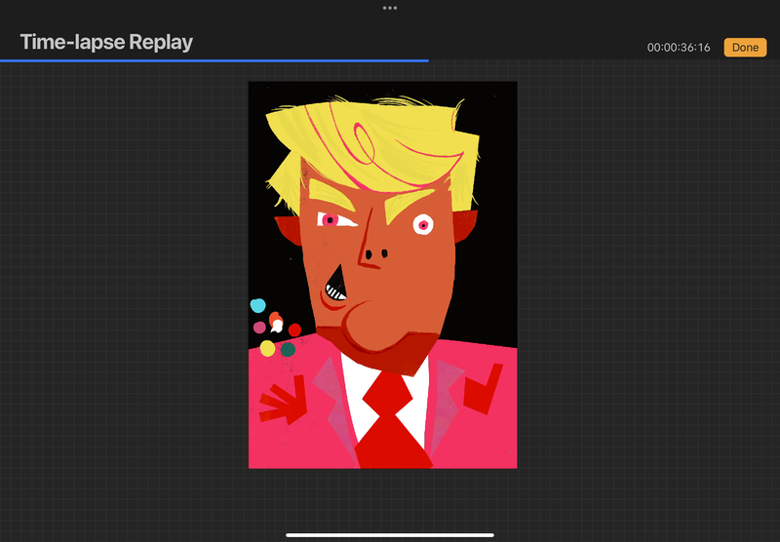Click the white paint dot on canvas
Image resolution: width=780 pixels, height=542 pixels.
point(277,325)
